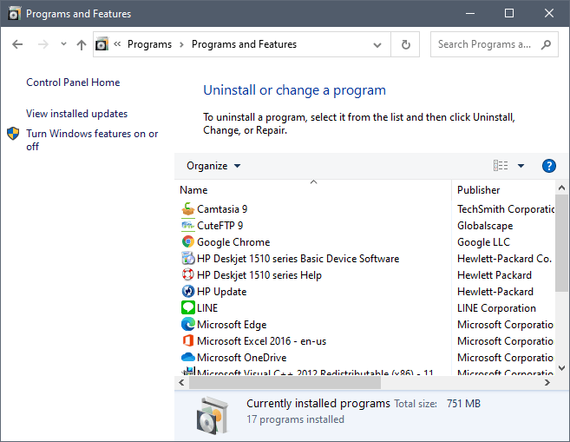Click the Globalscape publisher cell
Viewport: 570px width, 442px height.
(485, 226)
